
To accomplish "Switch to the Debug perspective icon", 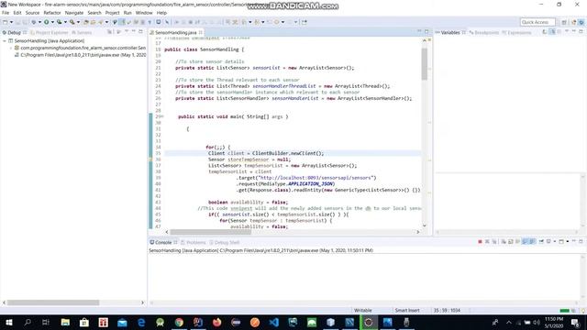I will click(x=581, y=22).
